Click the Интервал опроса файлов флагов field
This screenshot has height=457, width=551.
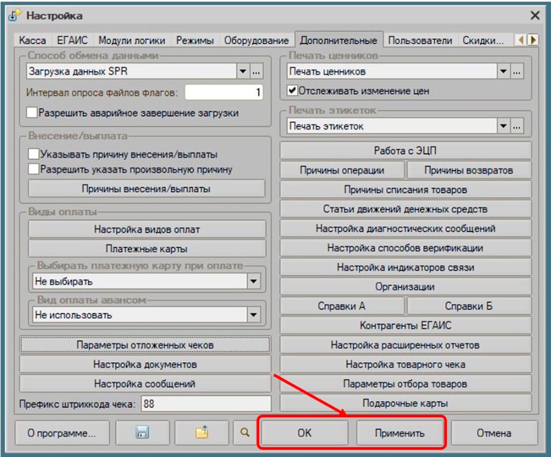[x=224, y=92]
